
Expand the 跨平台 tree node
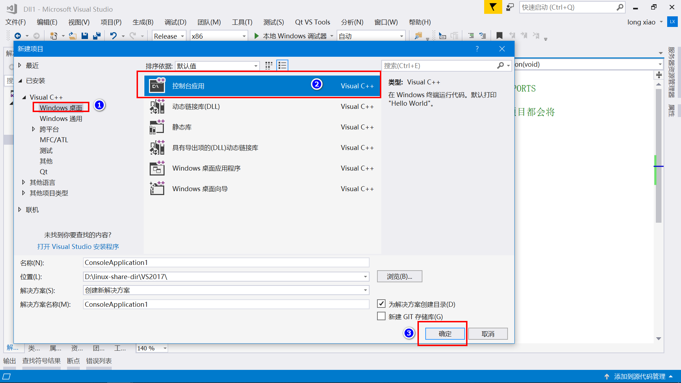tap(34, 129)
